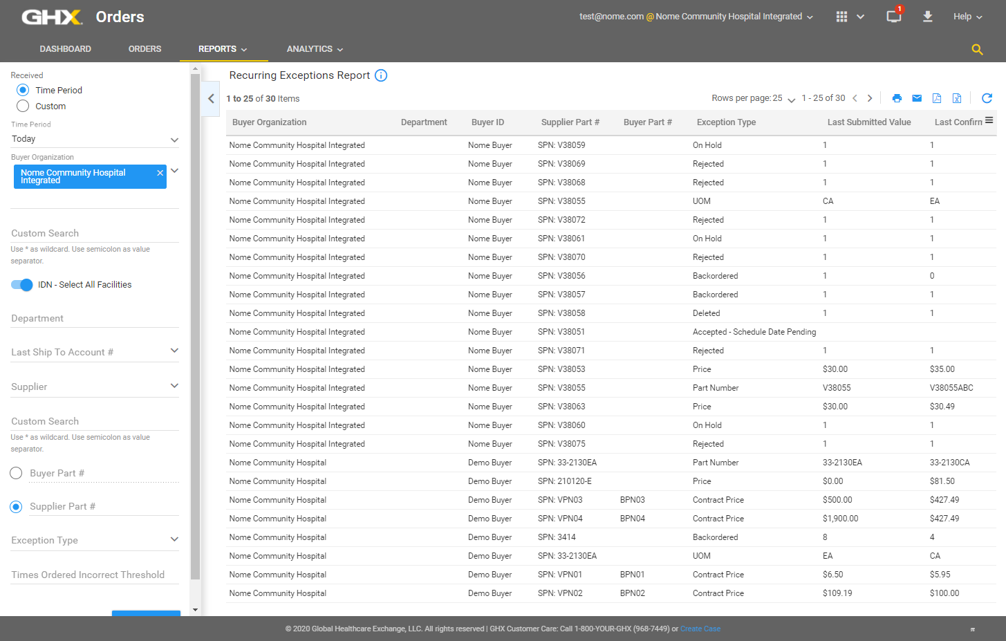
Task: Open the Reports menu
Action: click(x=223, y=49)
